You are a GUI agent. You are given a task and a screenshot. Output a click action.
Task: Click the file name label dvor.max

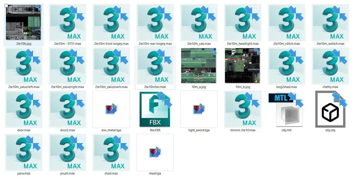(x=24, y=130)
